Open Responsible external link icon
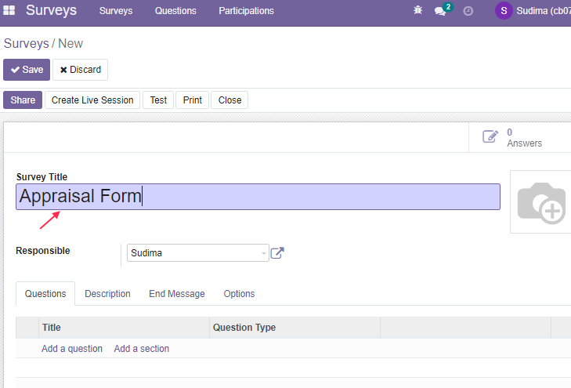This screenshot has width=571, height=388. click(x=277, y=253)
